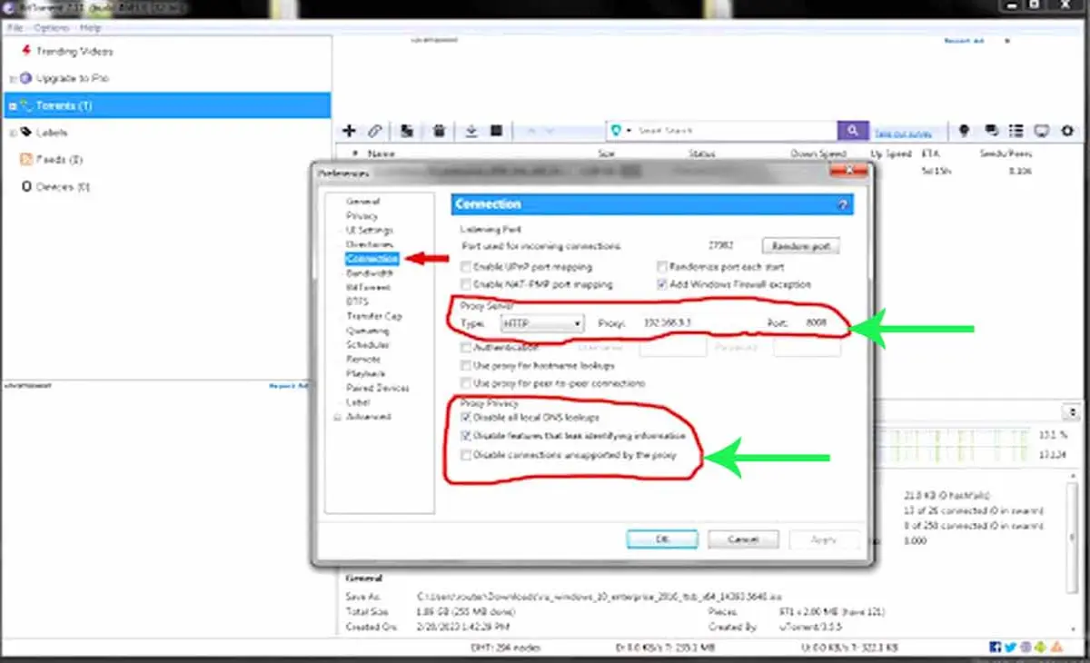Viewport: 1090px width, 663px height.
Task: Open settings via the gear icon
Action: (x=1067, y=131)
